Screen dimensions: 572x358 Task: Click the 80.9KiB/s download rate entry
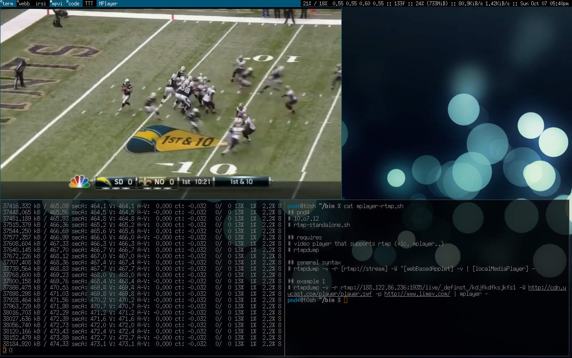(x=471, y=4)
